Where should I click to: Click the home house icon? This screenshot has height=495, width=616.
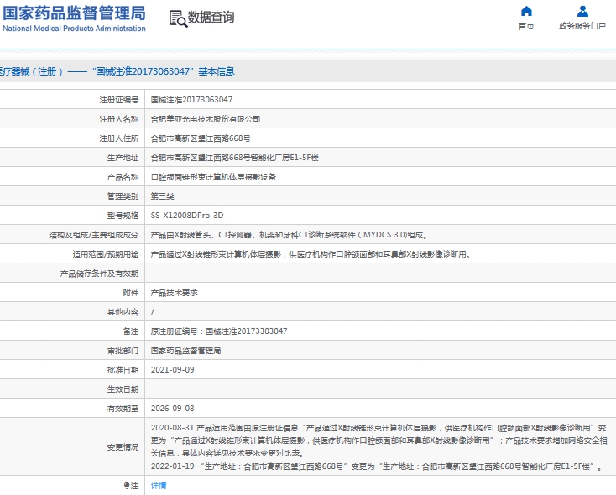click(526, 11)
